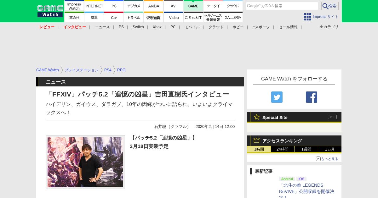The image size is (378, 198).
Task: Open the ニュース category menu item
Action: [102, 27]
